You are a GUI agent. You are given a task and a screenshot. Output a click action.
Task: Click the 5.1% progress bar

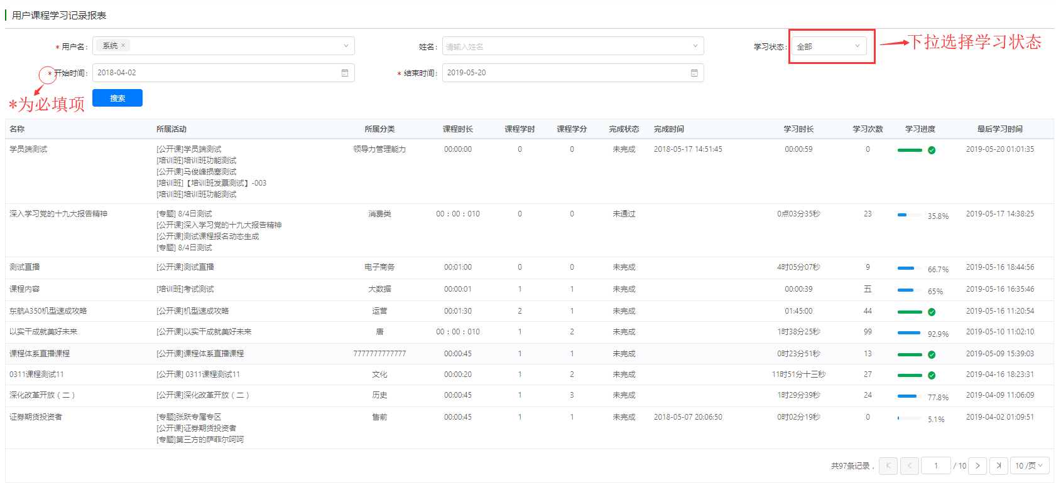coord(910,418)
